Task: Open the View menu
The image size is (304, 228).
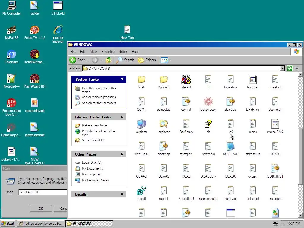Action: (x=94, y=52)
